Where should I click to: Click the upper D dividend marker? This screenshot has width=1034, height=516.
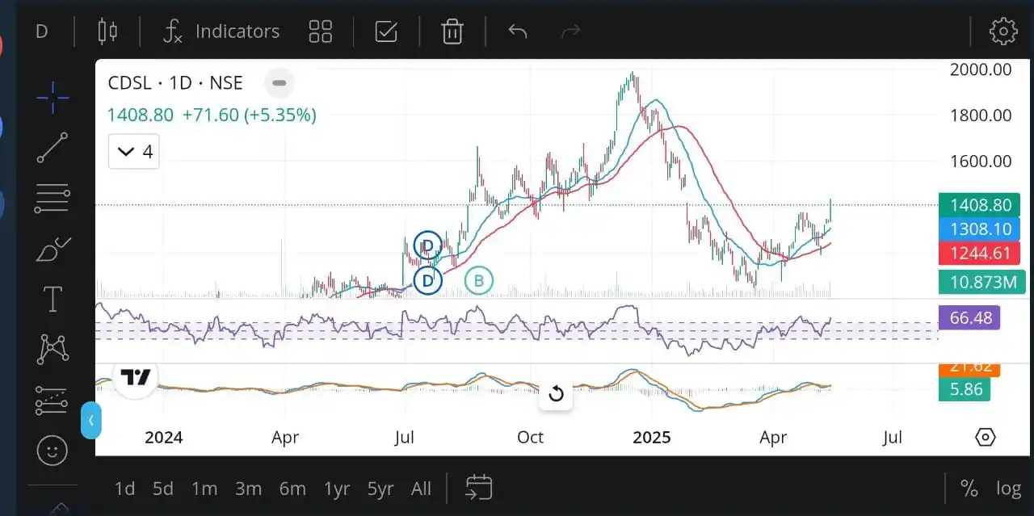pyautogui.click(x=427, y=245)
